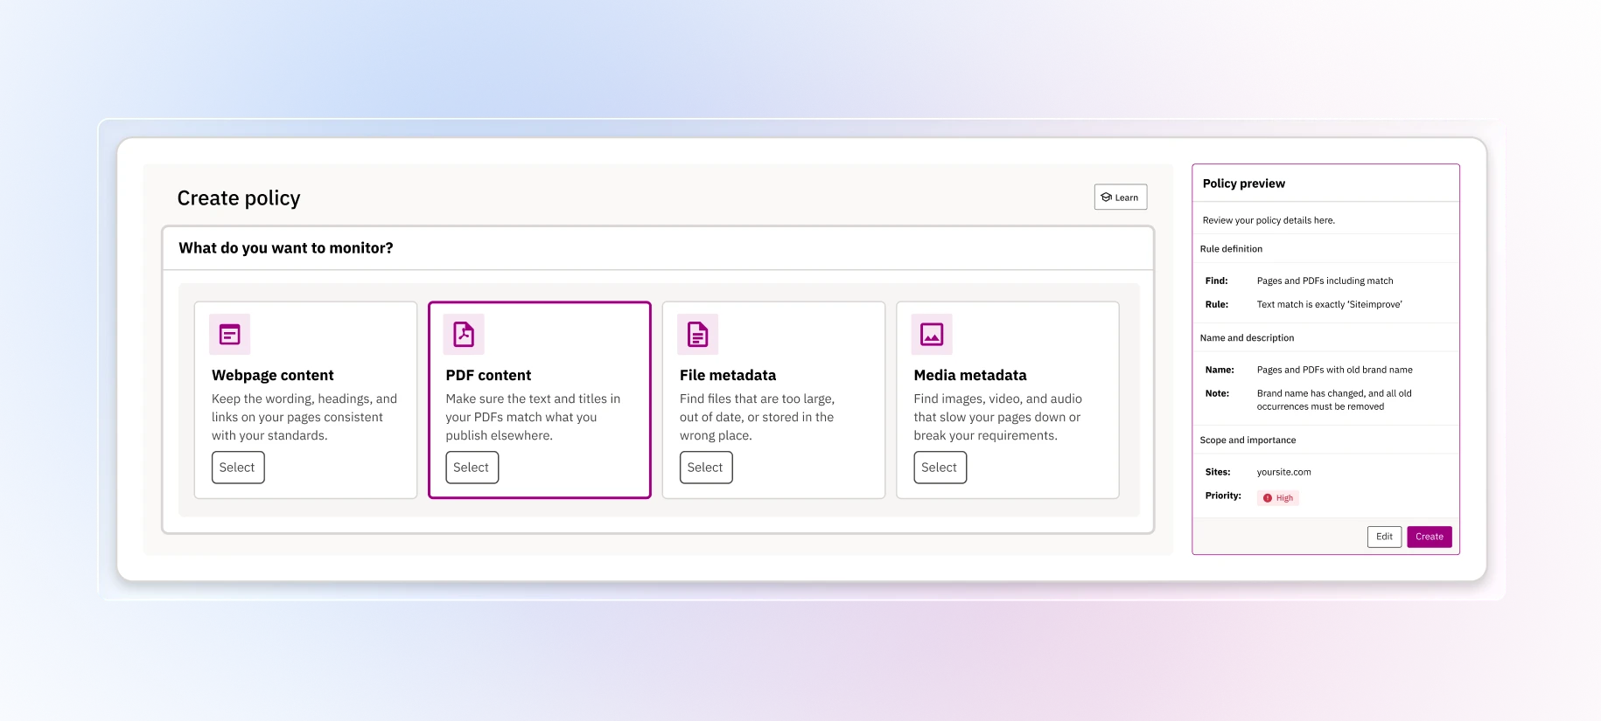This screenshot has height=721, width=1601.
Task: Select the PDF content option
Action: click(x=472, y=468)
